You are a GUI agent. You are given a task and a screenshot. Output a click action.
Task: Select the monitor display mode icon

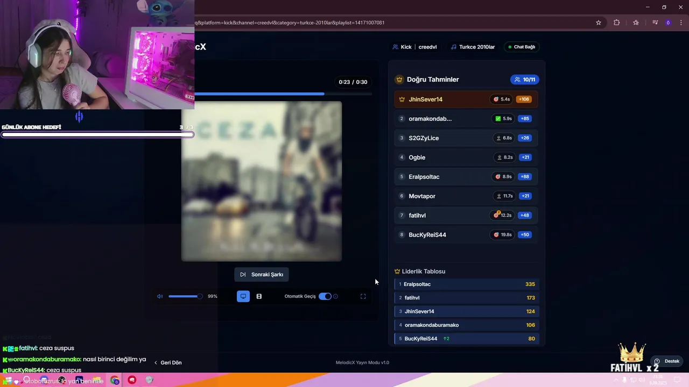click(x=243, y=296)
